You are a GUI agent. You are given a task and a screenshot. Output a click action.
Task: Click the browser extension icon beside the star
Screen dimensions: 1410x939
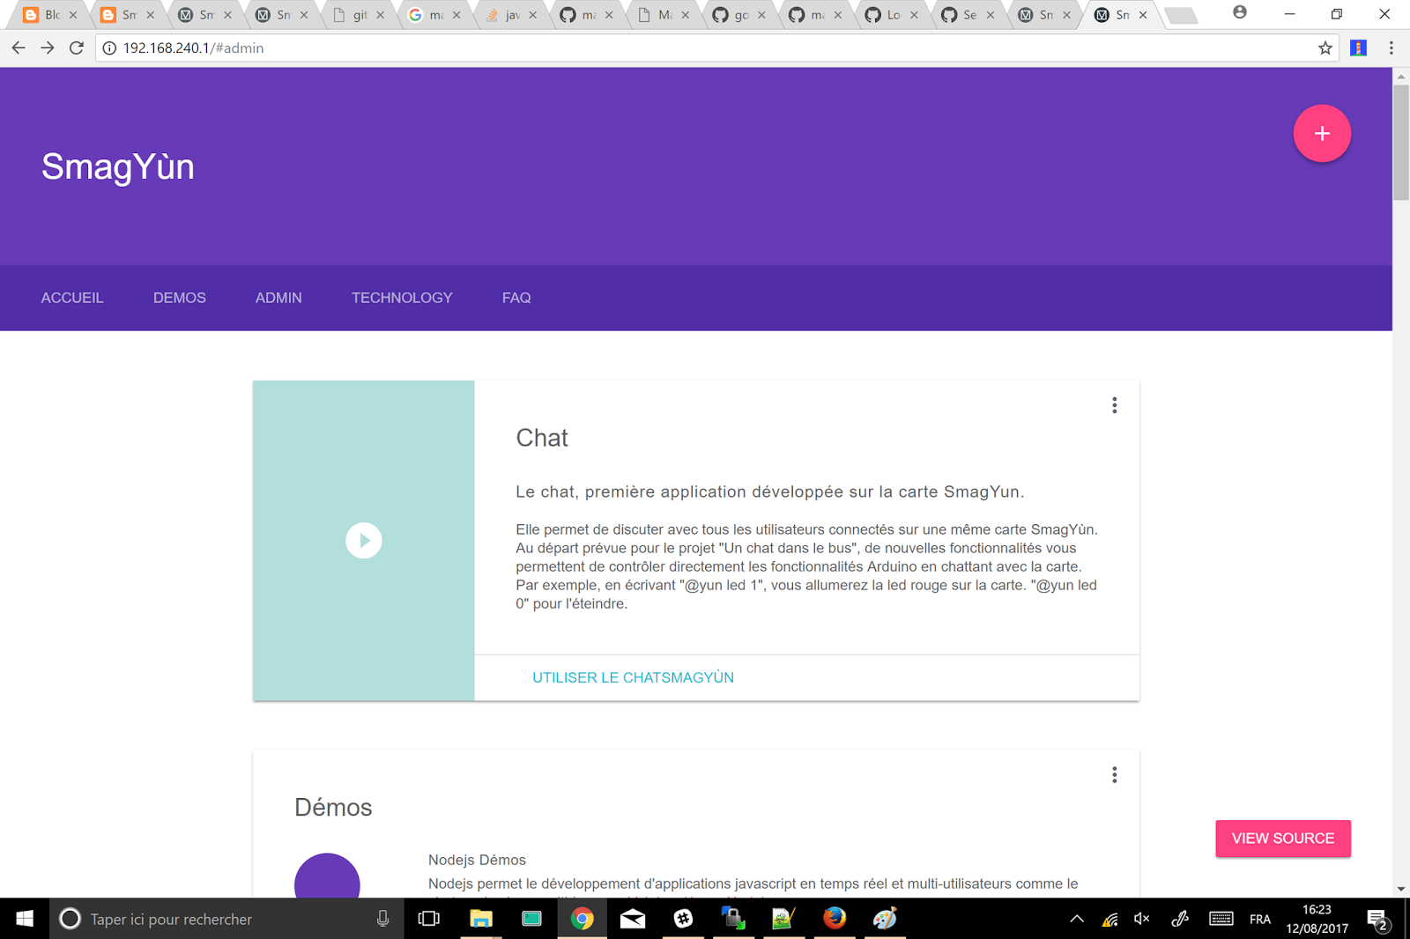[x=1358, y=48]
